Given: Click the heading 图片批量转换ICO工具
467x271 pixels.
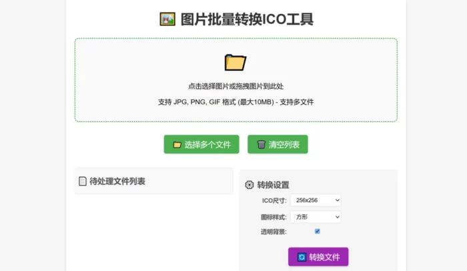Looking at the screenshot, I should (247, 19).
